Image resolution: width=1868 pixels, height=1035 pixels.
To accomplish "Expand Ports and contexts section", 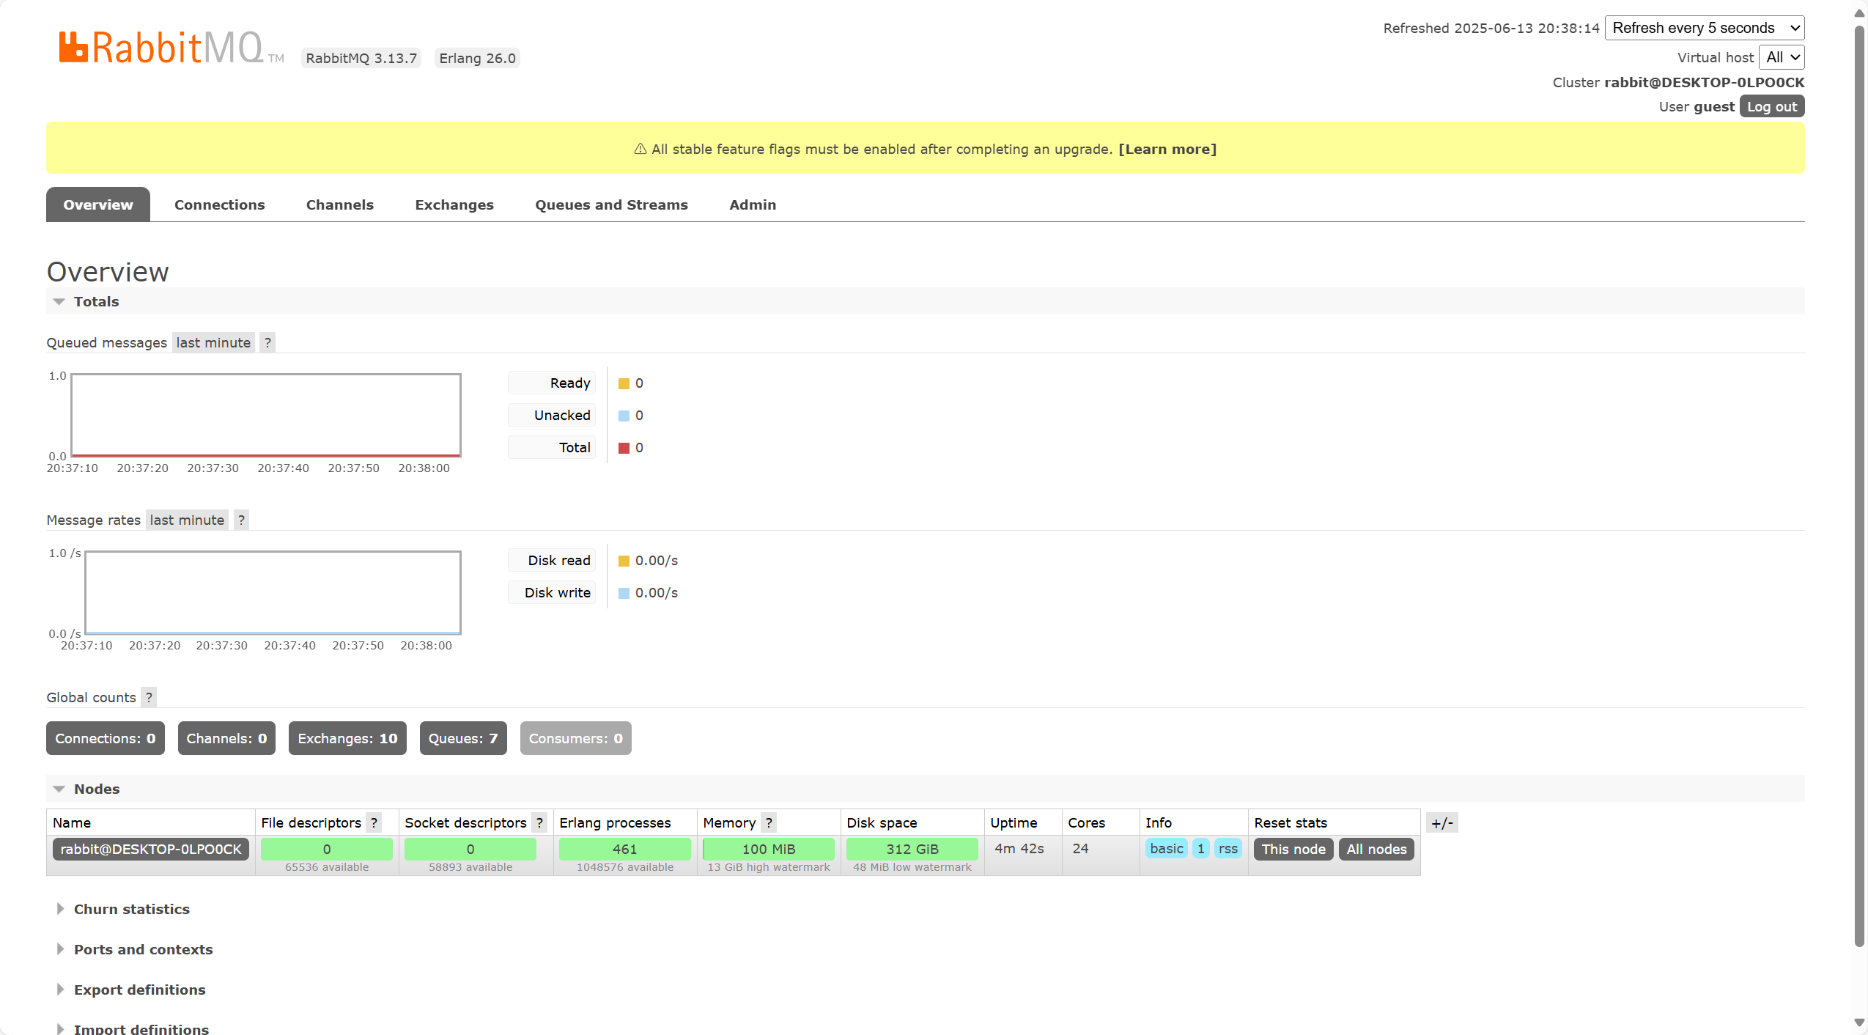I will pyautogui.click(x=143, y=949).
